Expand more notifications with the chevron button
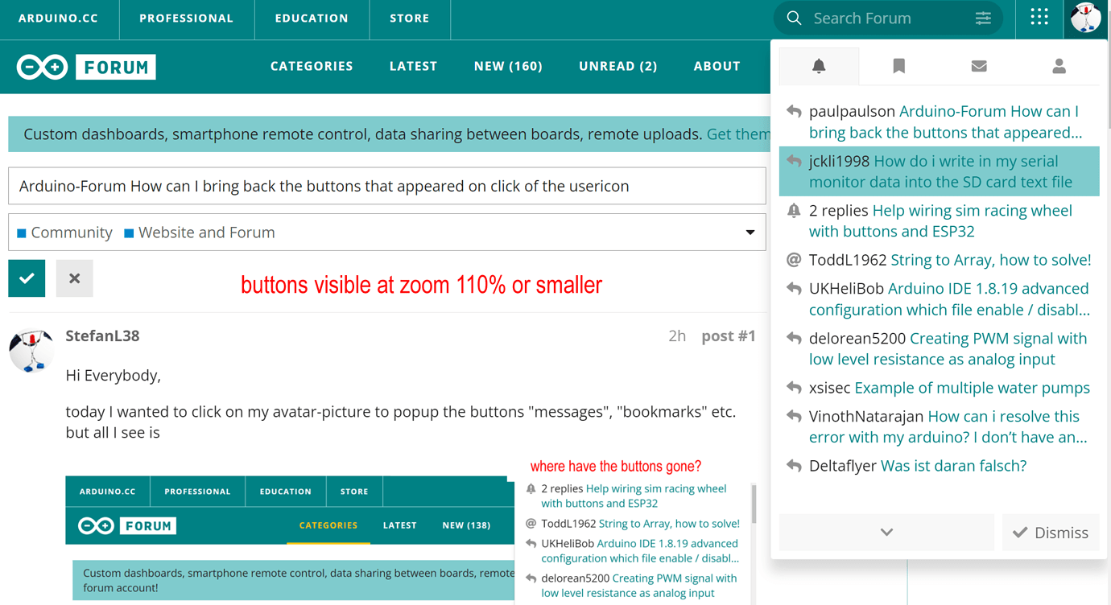The image size is (1111, 605). pyautogui.click(x=886, y=532)
